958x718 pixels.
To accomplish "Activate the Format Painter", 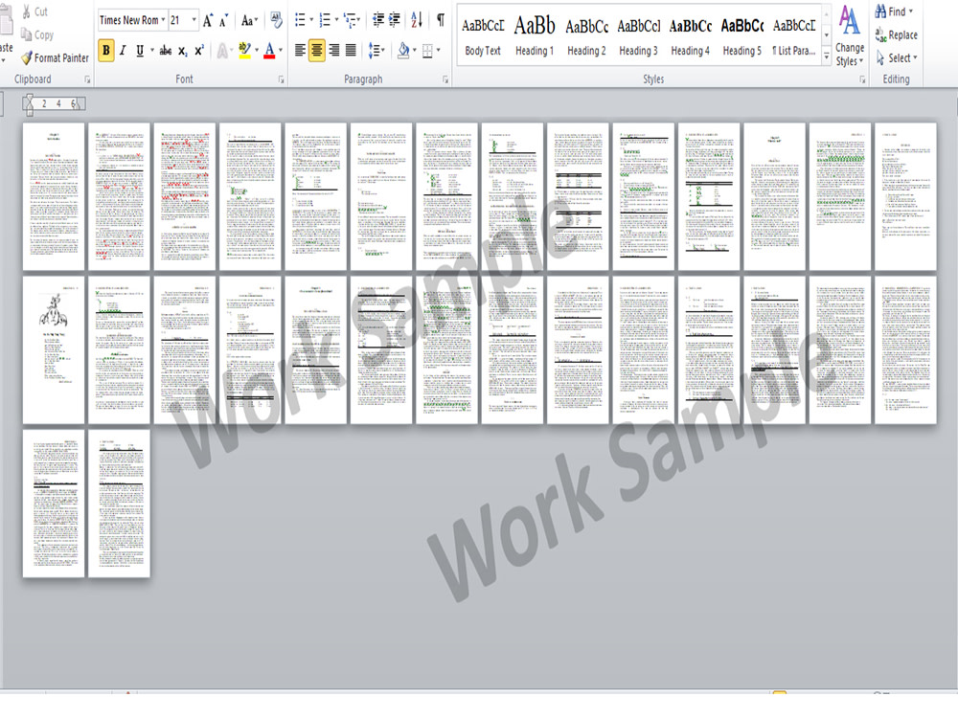I will [x=55, y=58].
